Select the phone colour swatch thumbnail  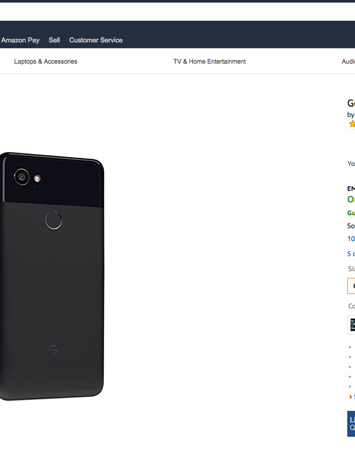pyautogui.click(x=352, y=325)
